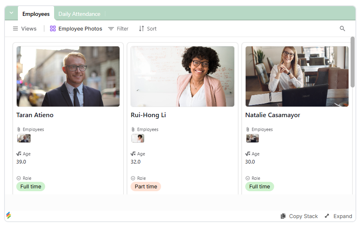
Task: Open Taran Atieno's small attachment thumbnail
Action: (x=24, y=138)
